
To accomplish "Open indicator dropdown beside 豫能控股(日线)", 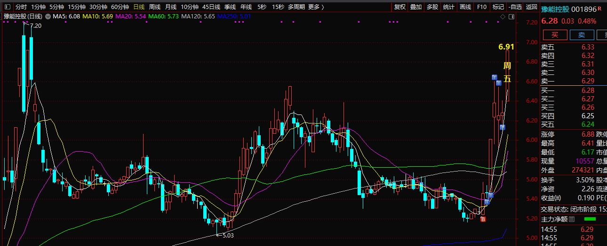I will 47,16.
